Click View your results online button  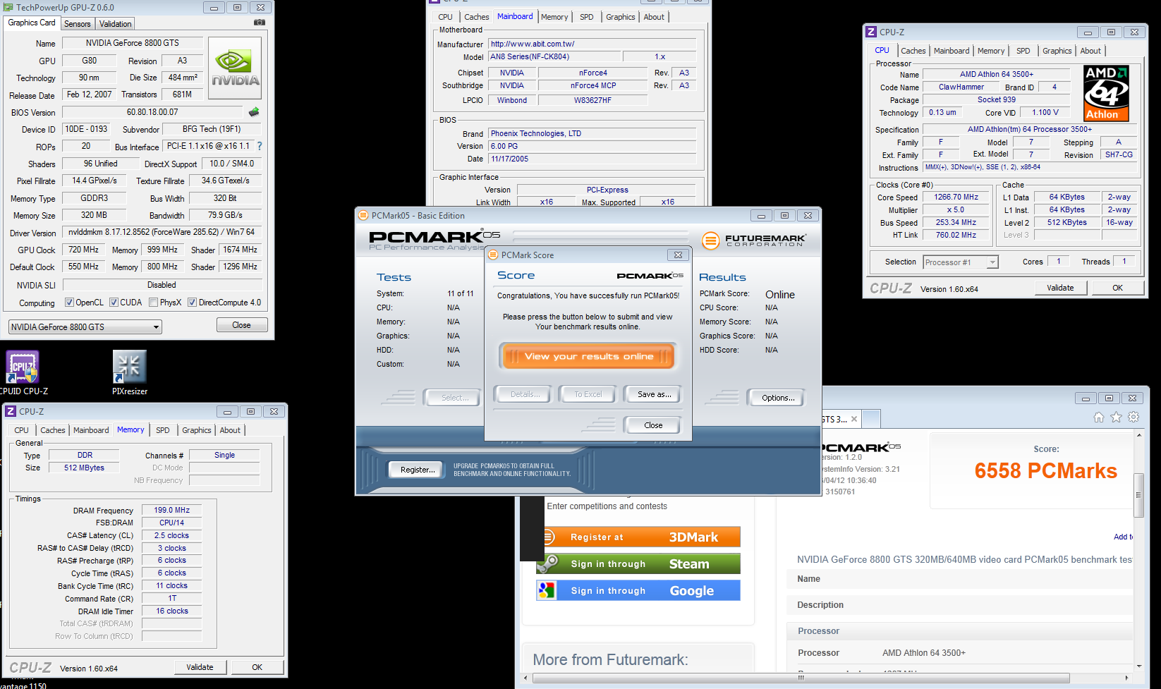[588, 356]
